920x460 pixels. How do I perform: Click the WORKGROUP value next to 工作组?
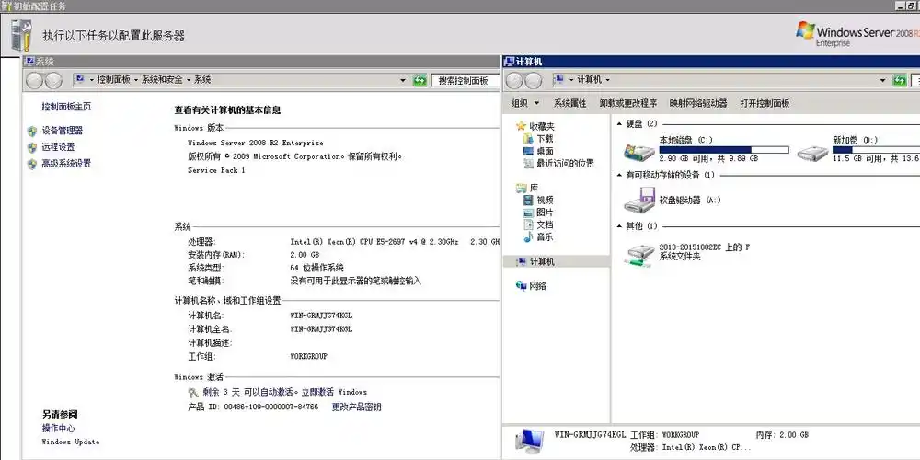point(308,356)
